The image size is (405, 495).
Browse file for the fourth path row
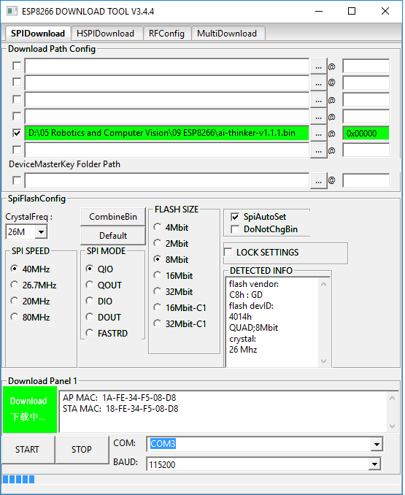(x=318, y=117)
